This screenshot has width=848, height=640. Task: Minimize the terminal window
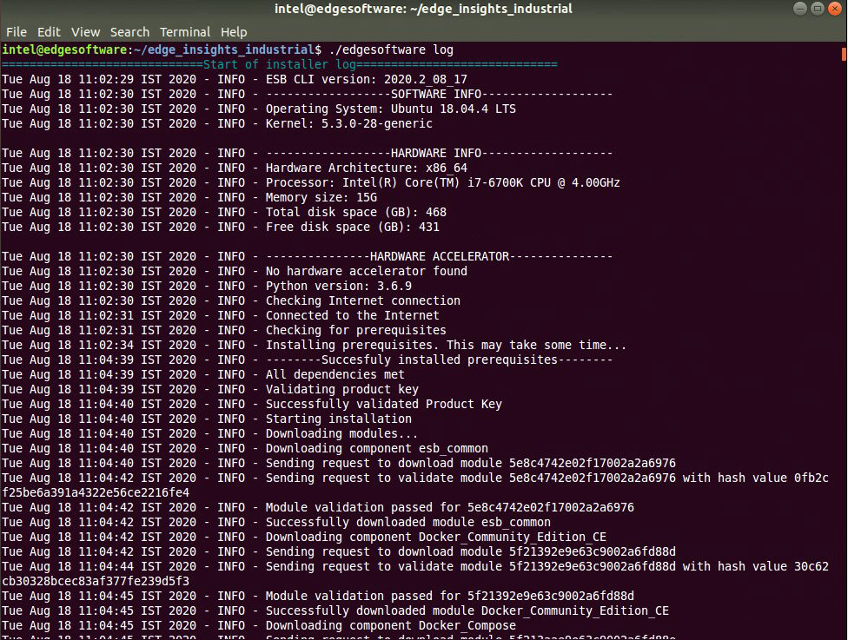coord(800,8)
